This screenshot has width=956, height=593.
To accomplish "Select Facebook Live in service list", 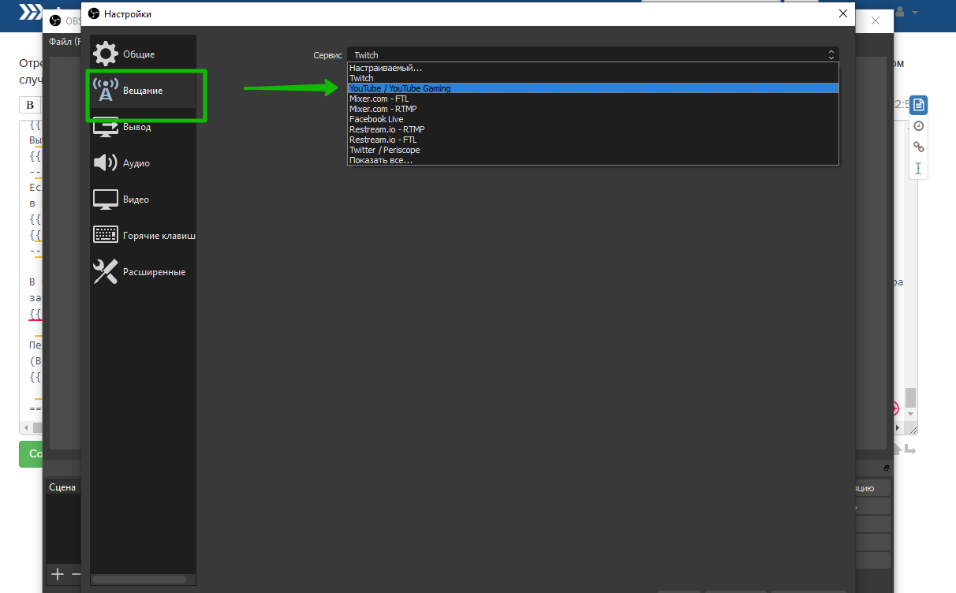I will (376, 119).
